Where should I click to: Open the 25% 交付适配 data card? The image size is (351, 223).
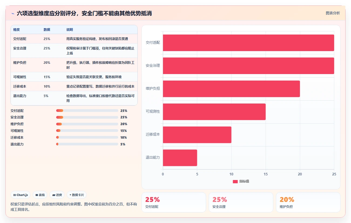coord(174,202)
